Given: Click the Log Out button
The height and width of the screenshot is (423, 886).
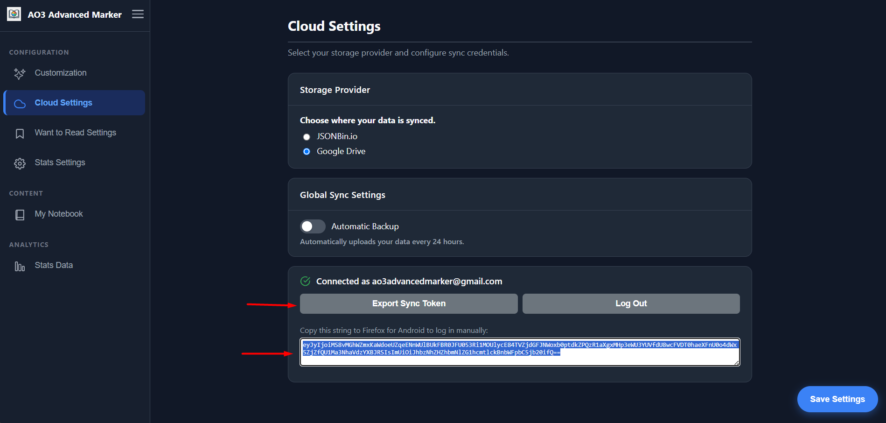Looking at the screenshot, I should (x=631, y=303).
